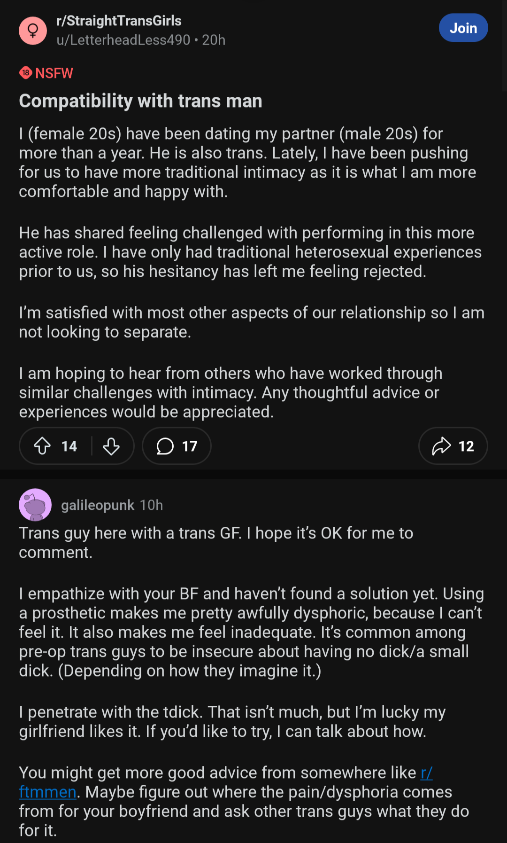Open the comments bubble icon
Image resolution: width=507 pixels, height=843 pixels.
point(165,446)
